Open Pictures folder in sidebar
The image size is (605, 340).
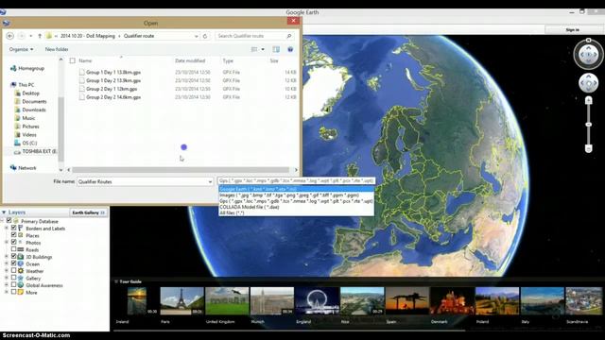pyautogui.click(x=26, y=127)
